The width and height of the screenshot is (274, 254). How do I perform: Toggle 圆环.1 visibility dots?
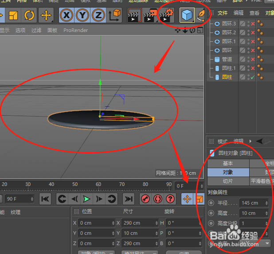coord(248,41)
